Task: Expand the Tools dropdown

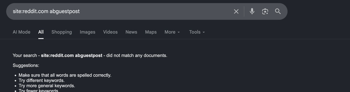Action: (197, 32)
